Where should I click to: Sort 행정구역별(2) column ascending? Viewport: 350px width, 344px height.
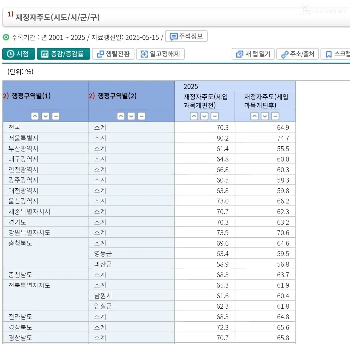click(121, 116)
